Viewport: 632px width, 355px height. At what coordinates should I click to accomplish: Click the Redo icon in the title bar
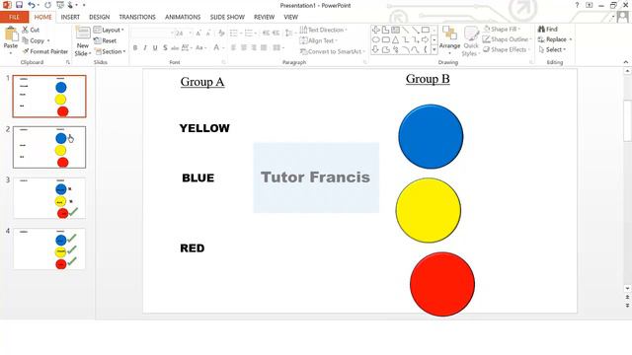click(47, 5)
